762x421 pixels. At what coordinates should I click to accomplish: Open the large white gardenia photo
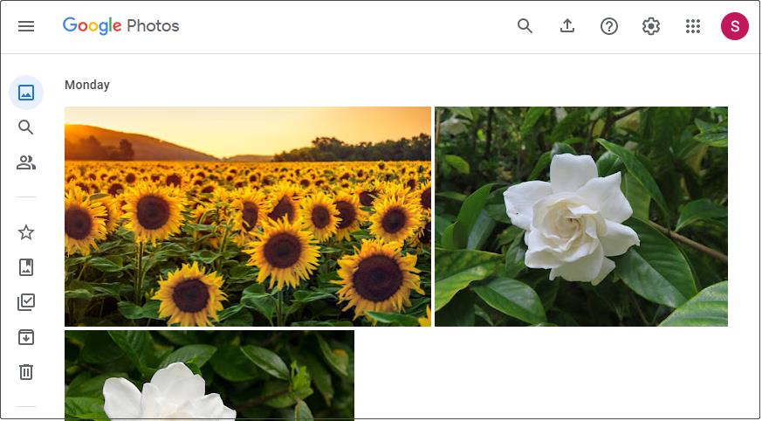point(581,217)
